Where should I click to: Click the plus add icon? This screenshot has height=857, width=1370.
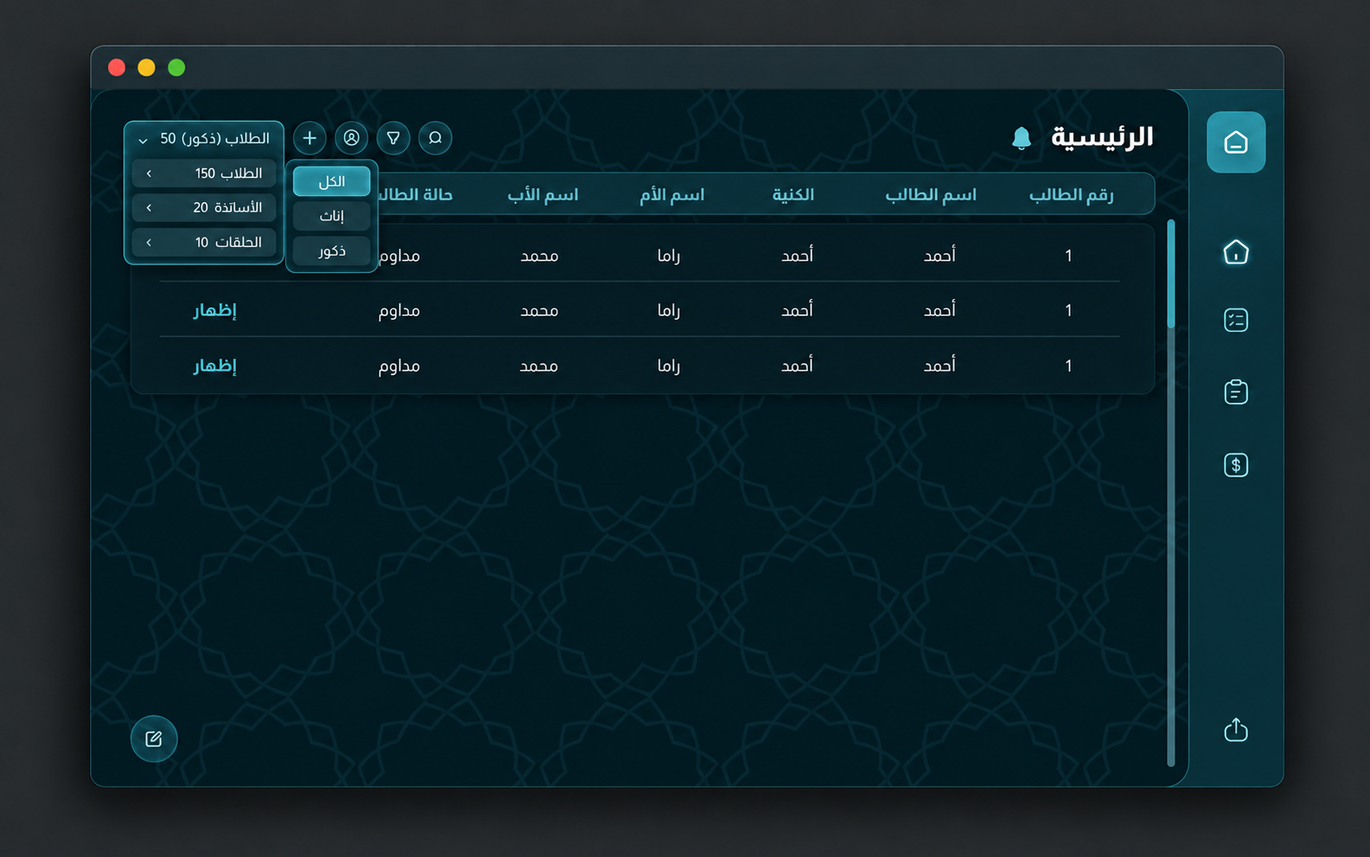(x=309, y=138)
